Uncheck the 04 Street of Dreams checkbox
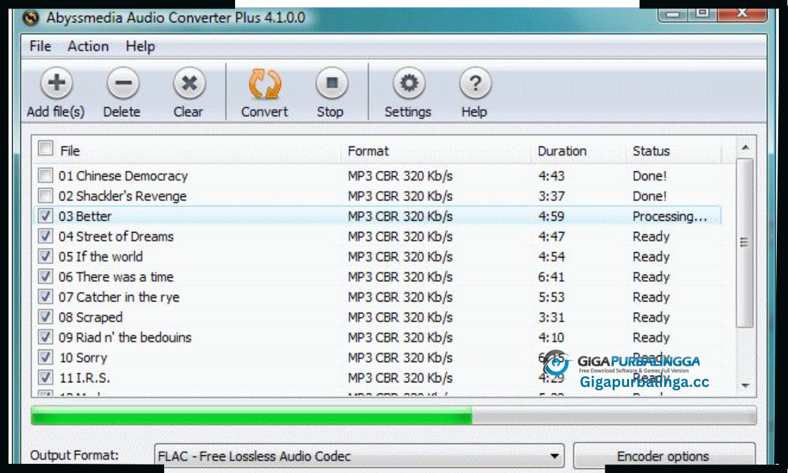The width and height of the screenshot is (788, 473). coord(45,236)
